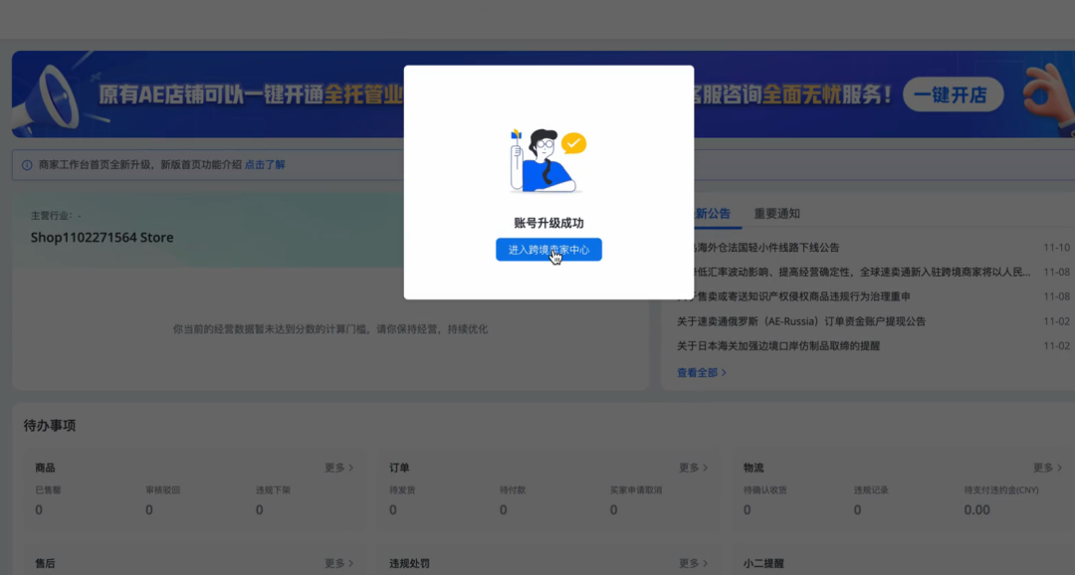Click the chevron after 查看全部
This screenshot has height=575, width=1075.
point(724,372)
